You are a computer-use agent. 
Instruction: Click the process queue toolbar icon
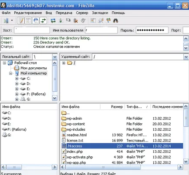61,21
